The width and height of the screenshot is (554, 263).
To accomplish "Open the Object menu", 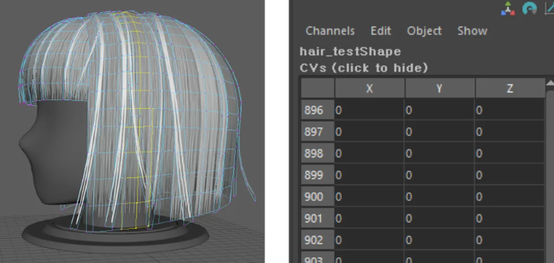I will point(424,31).
